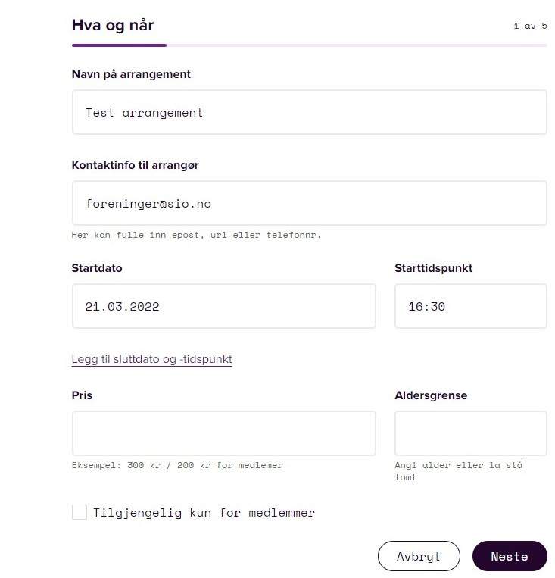Click Legg til sluttdato og -tidspunkt link
555x578 pixels.
pyautogui.click(x=152, y=359)
